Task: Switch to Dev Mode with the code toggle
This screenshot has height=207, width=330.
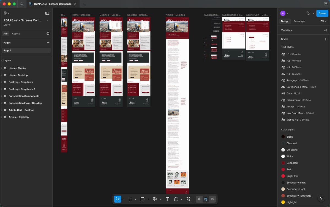Action: point(212,199)
